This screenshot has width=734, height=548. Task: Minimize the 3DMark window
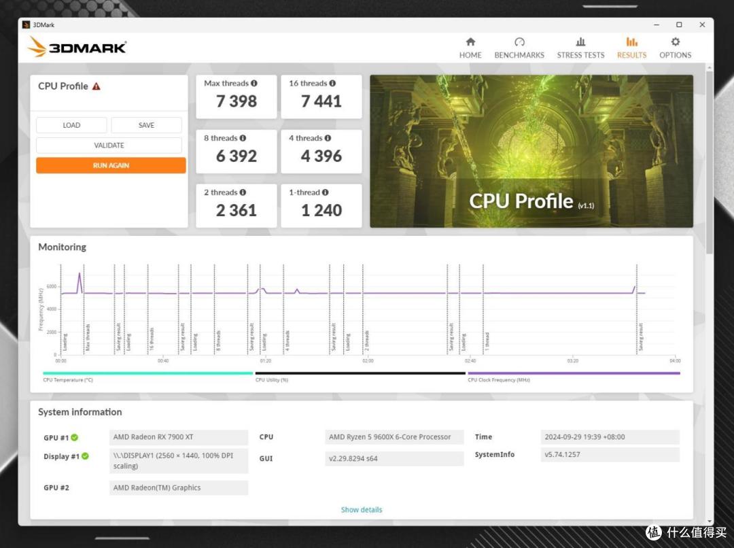(x=657, y=25)
